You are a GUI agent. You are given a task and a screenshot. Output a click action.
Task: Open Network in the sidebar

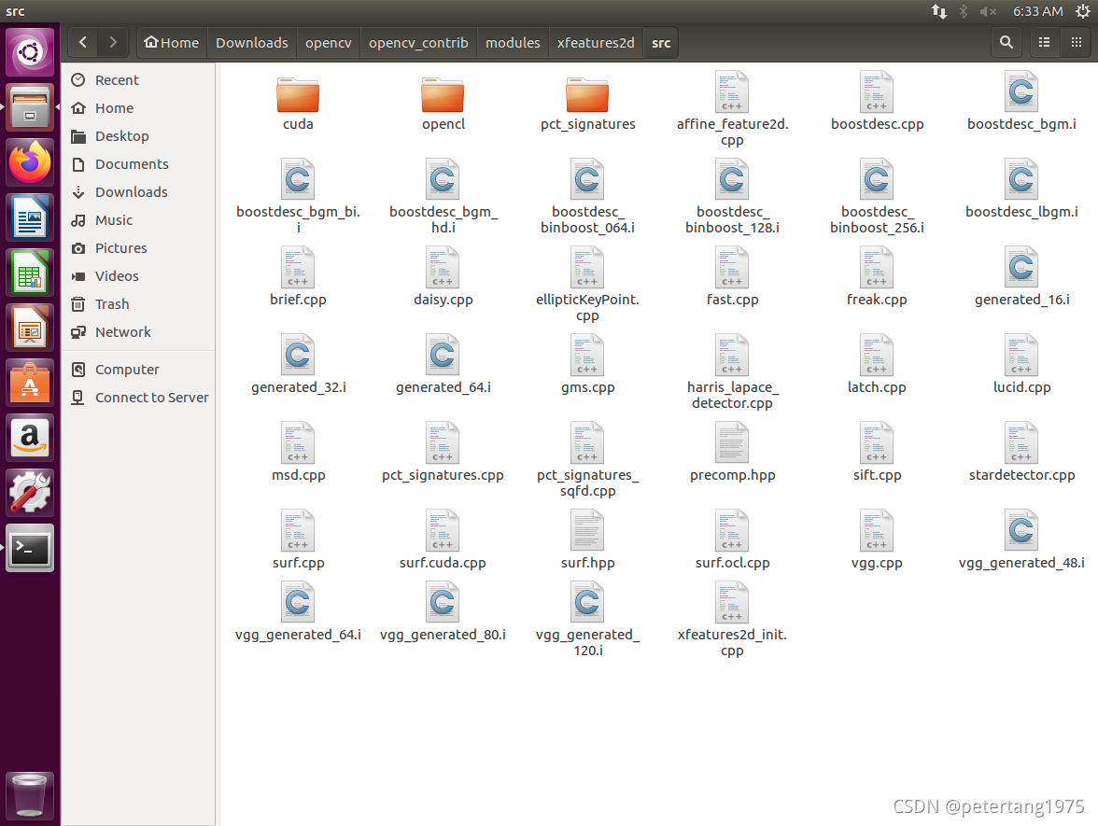click(138, 332)
